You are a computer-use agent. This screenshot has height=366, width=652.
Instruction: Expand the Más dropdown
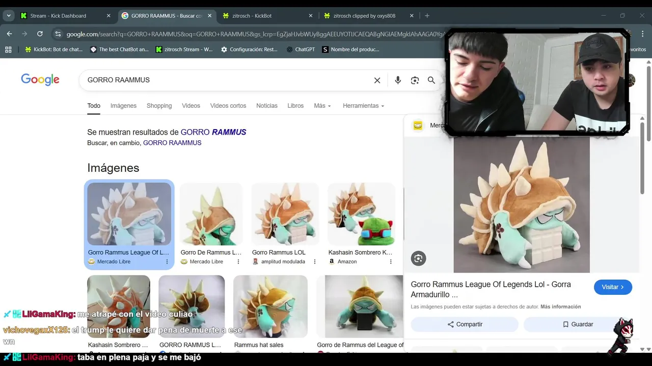(322, 106)
